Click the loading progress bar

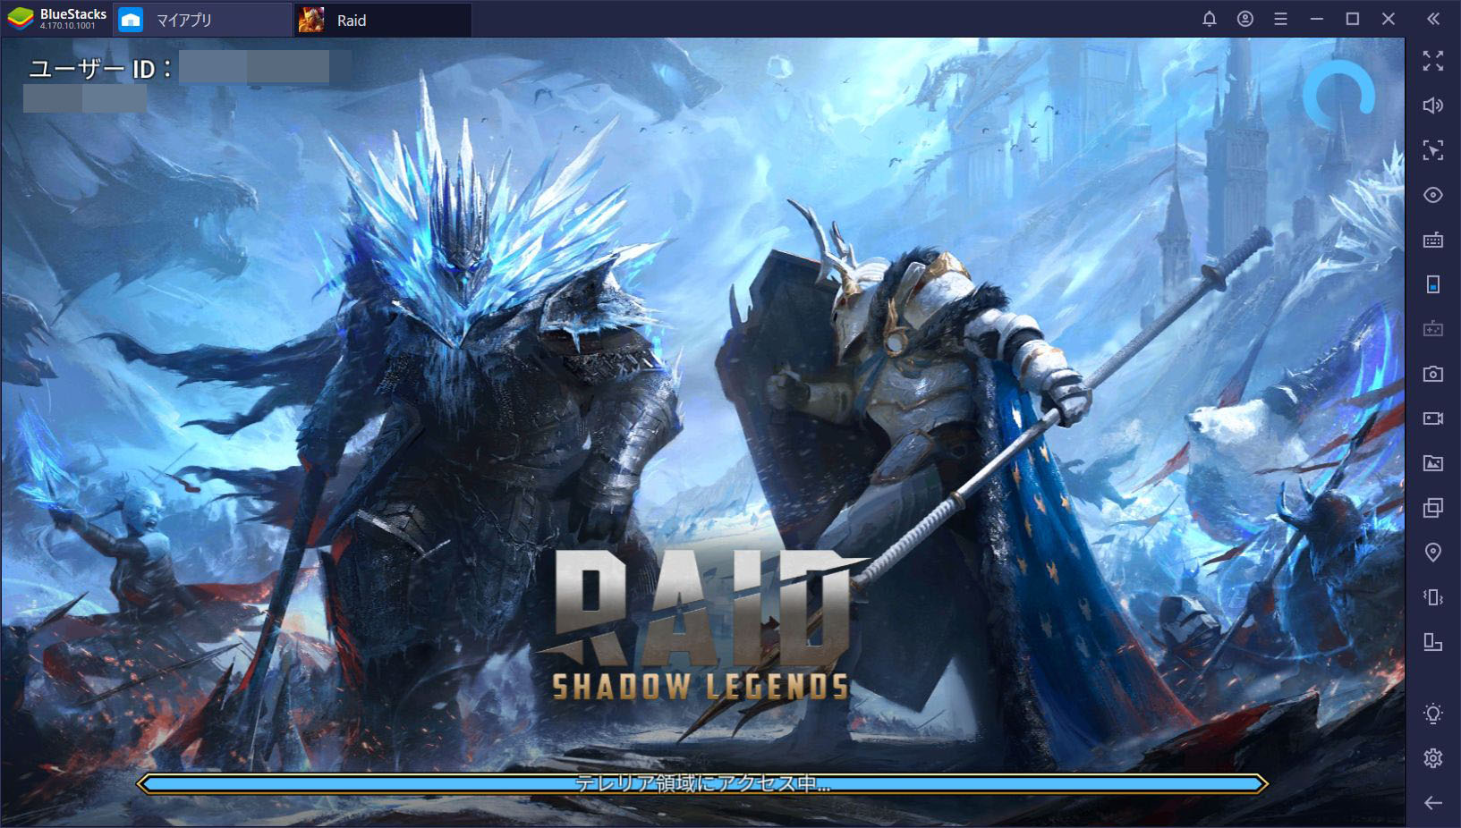pos(702,784)
